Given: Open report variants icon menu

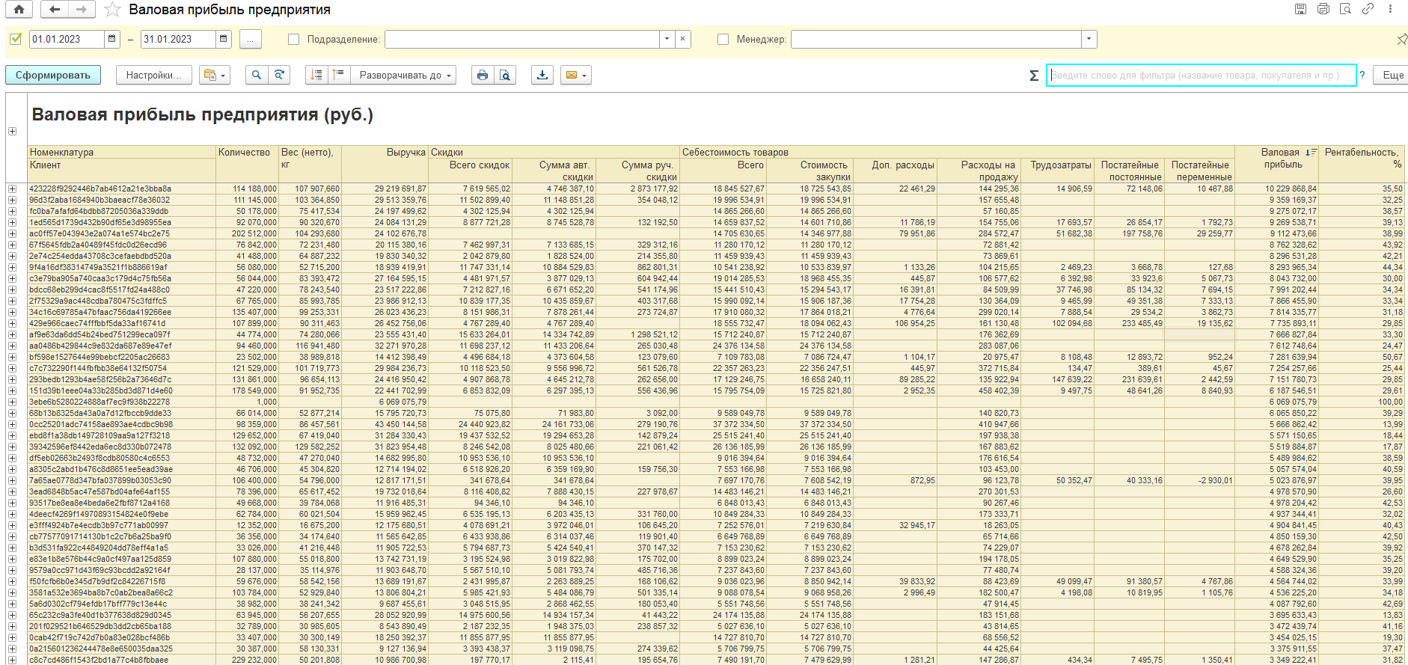Looking at the screenshot, I should point(214,75).
